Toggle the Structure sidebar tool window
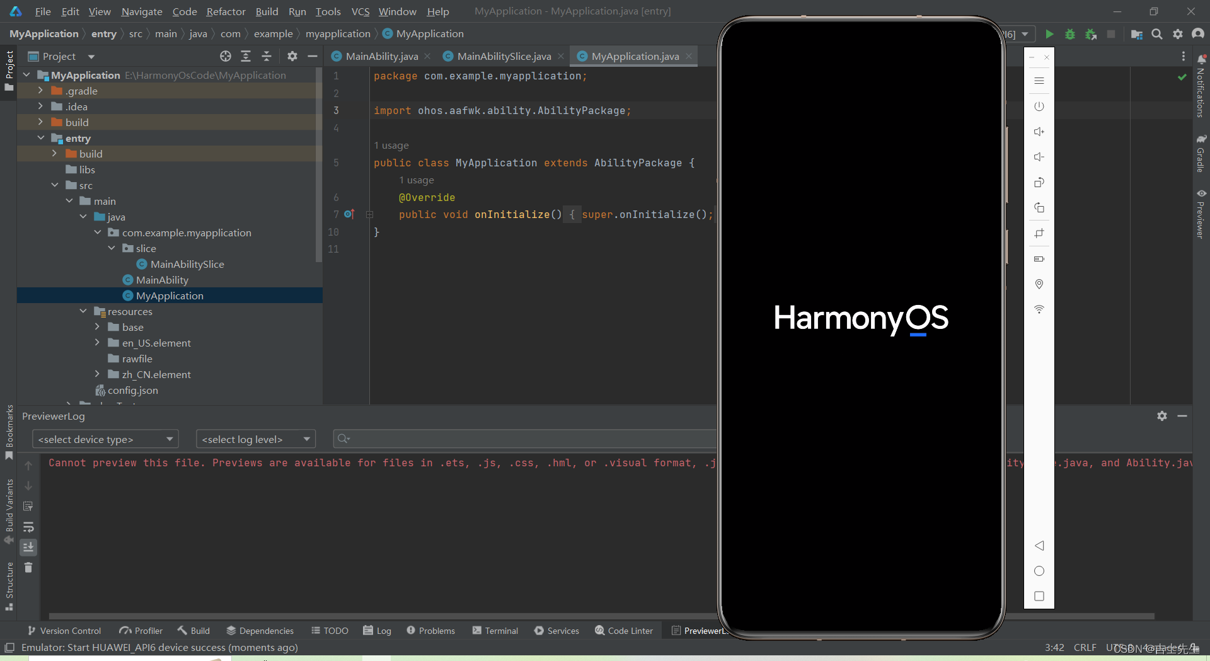Image resolution: width=1210 pixels, height=661 pixels. click(9, 586)
